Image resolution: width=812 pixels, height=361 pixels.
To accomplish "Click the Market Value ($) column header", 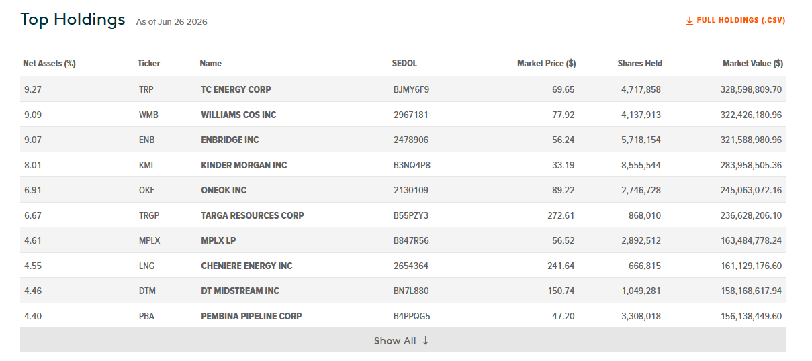I will (752, 64).
